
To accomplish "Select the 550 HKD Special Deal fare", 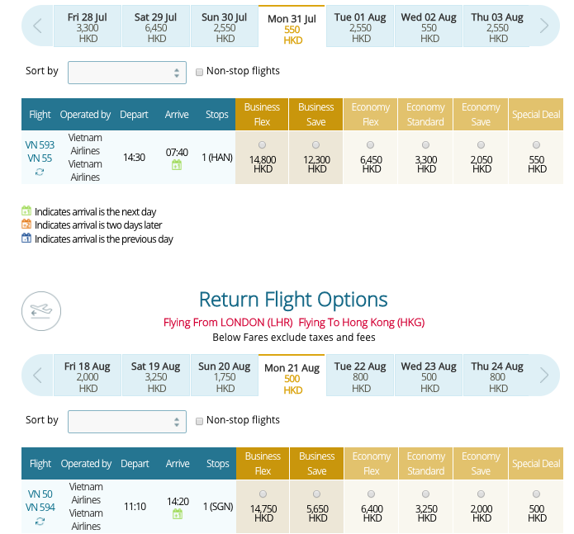I will click(536, 144).
